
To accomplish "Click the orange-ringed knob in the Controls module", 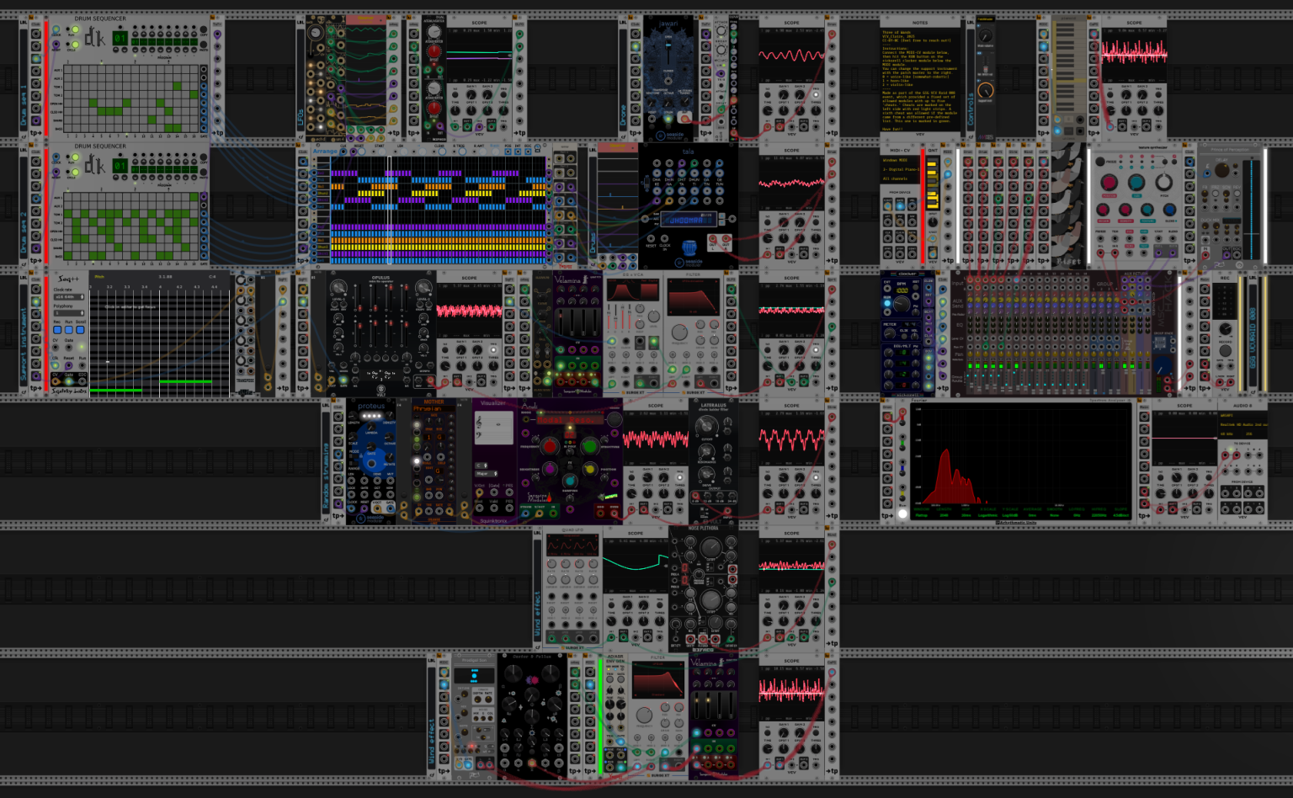I will click(986, 90).
